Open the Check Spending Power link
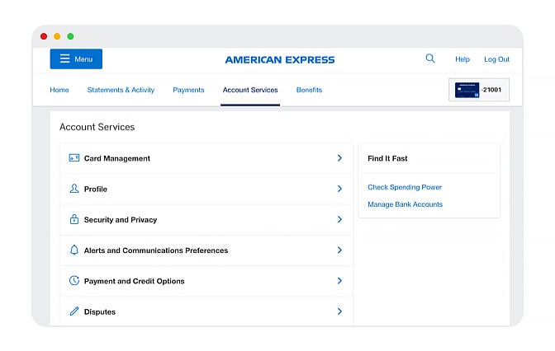This screenshot has width=555, height=351. point(405,187)
